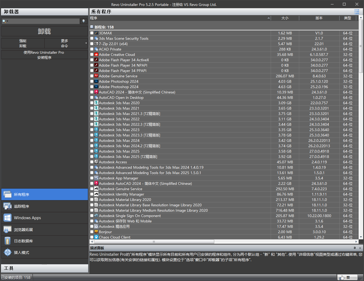Image resolution: width=364 pixels, height=281 pixels.
Task: Expand the 工具 (Tools) panel
Action: (45, 268)
